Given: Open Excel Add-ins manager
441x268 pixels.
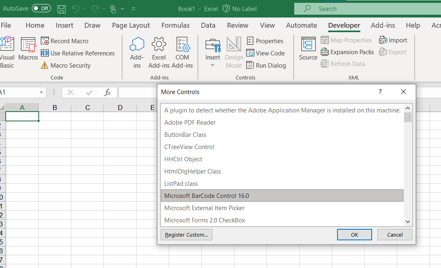Looking at the screenshot, I should click(159, 53).
